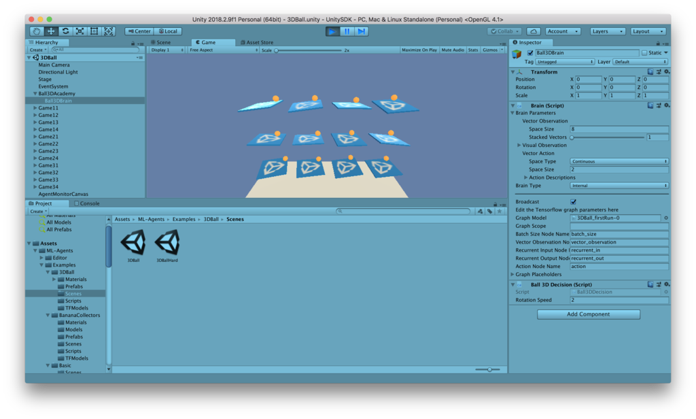Image resolution: width=696 pixels, height=419 pixels.
Task: Click search by type icon in Project
Action: coord(480,212)
